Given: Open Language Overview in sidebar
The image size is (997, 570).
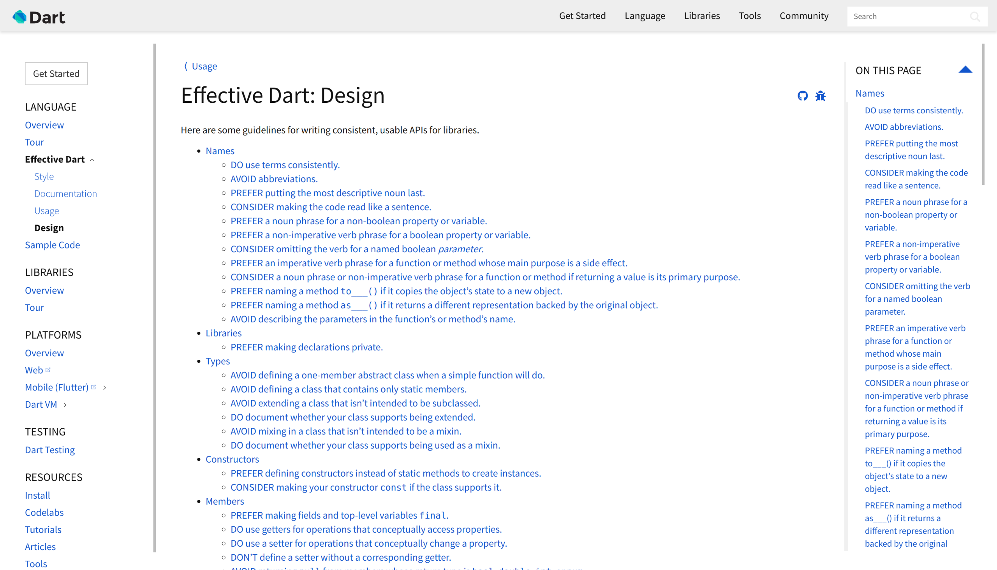Looking at the screenshot, I should tap(44, 125).
